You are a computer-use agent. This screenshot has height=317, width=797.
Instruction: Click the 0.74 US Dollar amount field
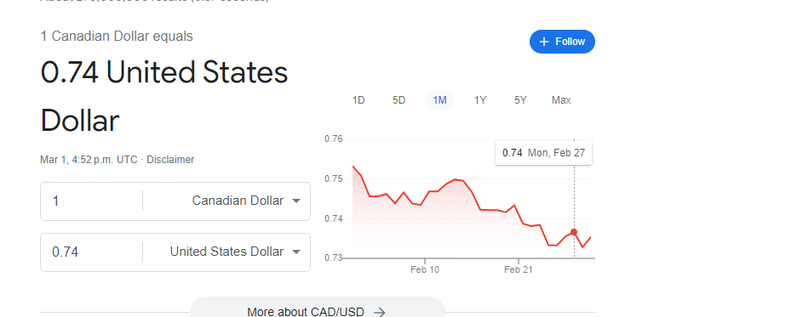(x=91, y=252)
